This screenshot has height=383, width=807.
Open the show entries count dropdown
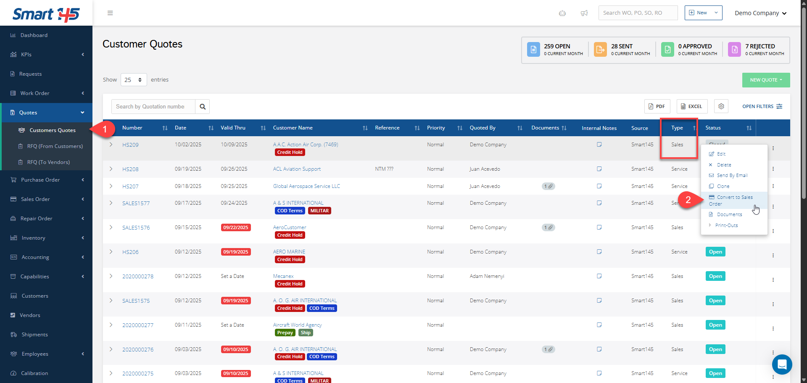tap(134, 80)
